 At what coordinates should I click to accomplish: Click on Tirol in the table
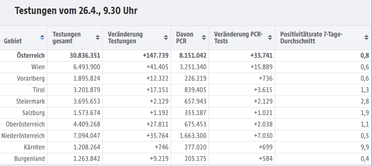[x=39, y=90]
